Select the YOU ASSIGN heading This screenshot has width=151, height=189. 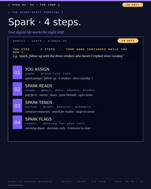pos(37,69)
